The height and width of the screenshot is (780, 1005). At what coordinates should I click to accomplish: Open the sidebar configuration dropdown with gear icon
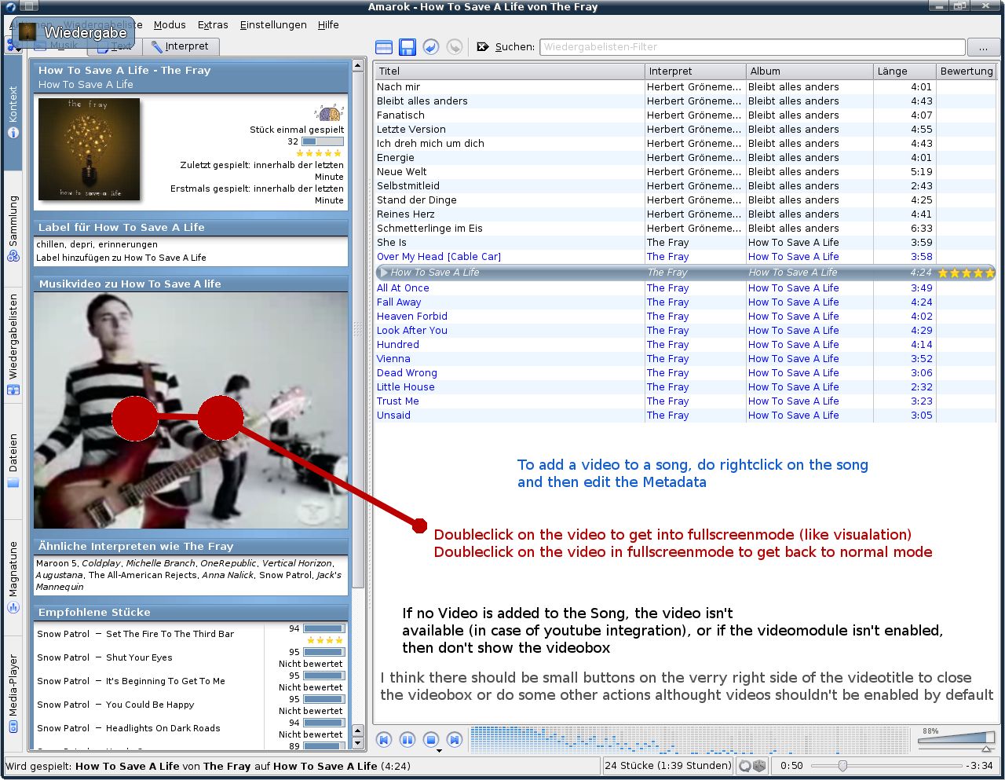pyautogui.click(x=13, y=46)
